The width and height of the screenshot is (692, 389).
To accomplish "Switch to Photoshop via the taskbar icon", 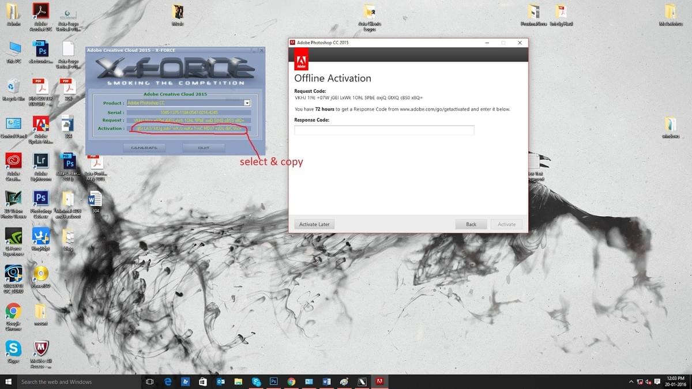I will 274,382.
